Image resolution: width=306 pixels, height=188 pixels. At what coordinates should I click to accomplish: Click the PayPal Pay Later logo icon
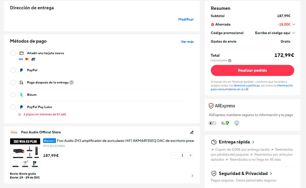[21, 107]
